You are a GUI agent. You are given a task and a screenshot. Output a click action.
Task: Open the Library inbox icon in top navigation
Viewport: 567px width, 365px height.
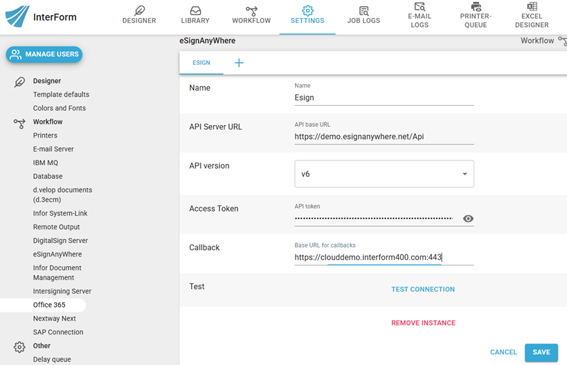(195, 10)
